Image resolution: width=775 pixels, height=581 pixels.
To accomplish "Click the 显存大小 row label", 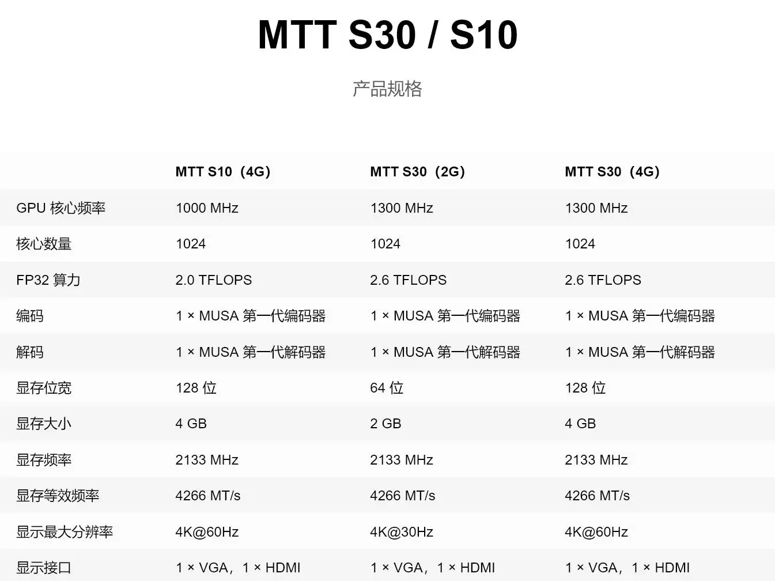I will click(44, 424).
